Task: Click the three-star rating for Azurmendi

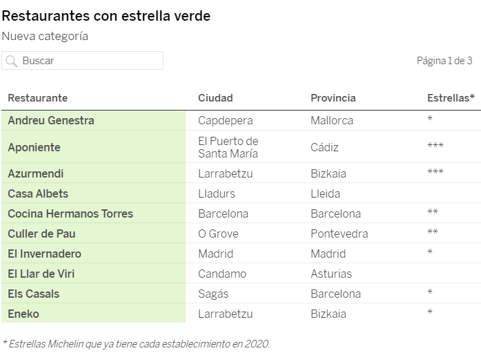Action: pyautogui.click(x=435, y=173)
